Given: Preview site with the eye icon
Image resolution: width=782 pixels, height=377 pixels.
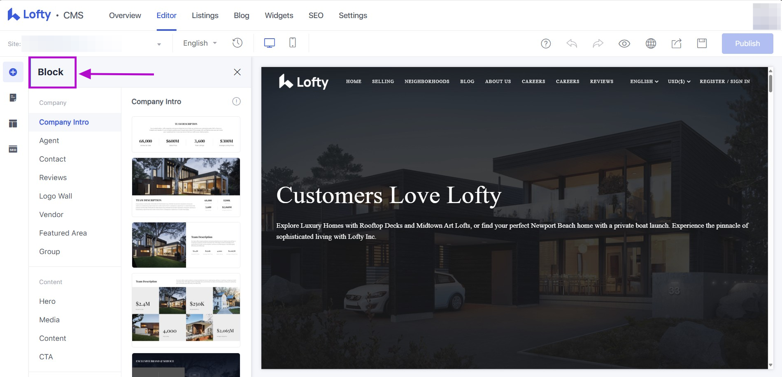Looking at the screenshot, I should click(624, 44).
